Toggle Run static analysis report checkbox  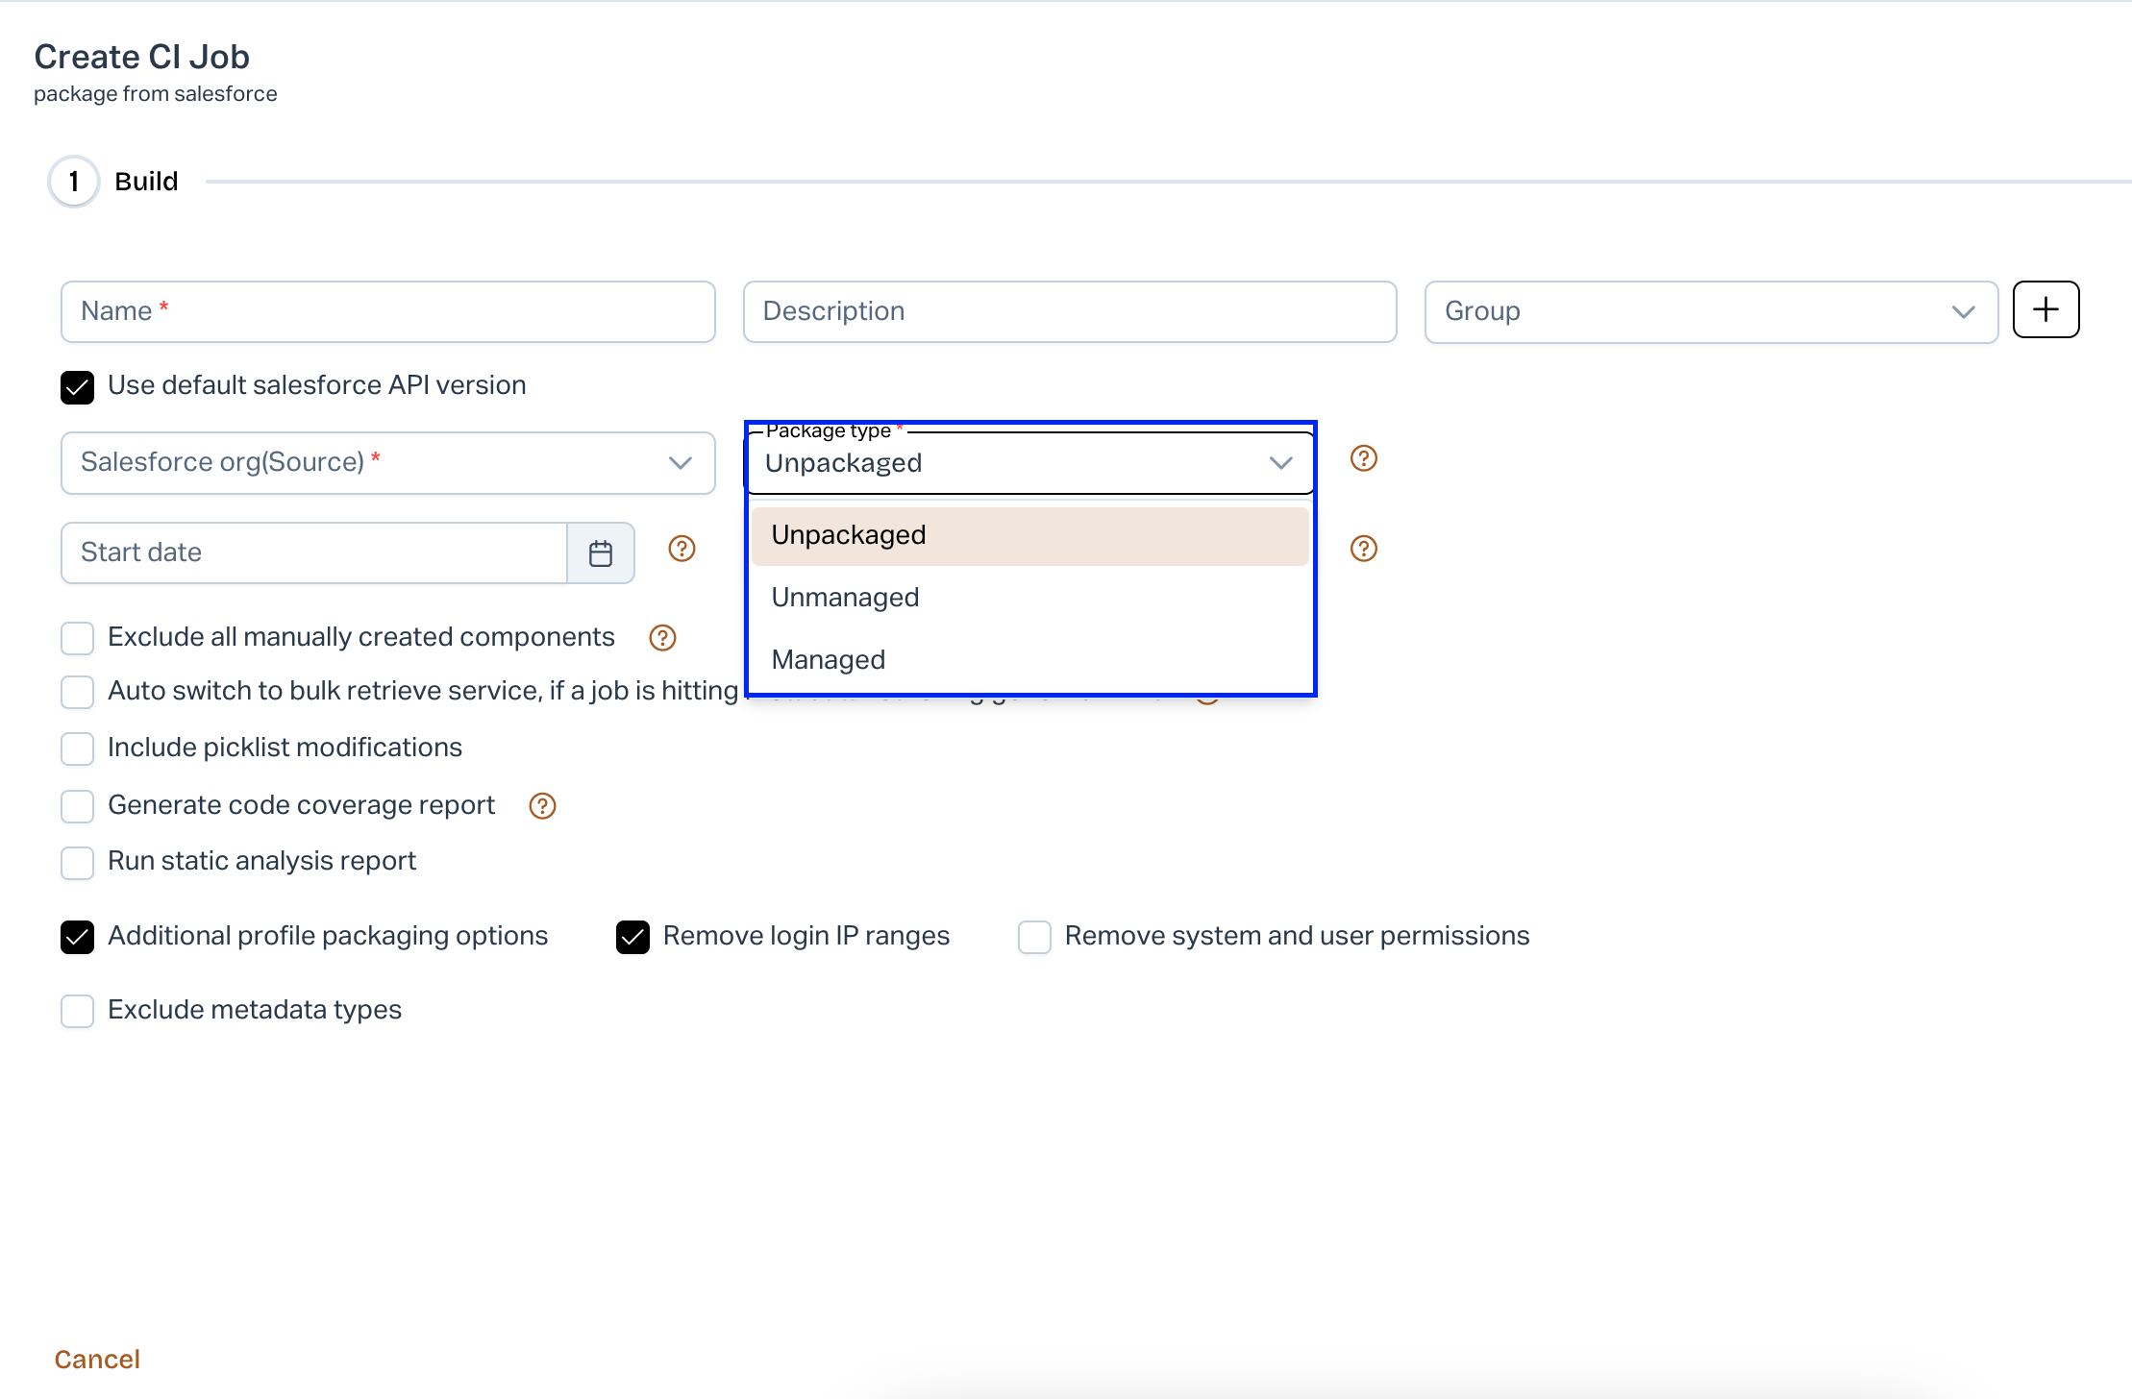point(78,863)
